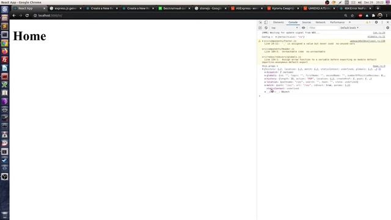Image resolution: width=391 pixels, height=220 pixels.
Task: Open the Chrome three-dot menu
Action: tap(387, 15)
